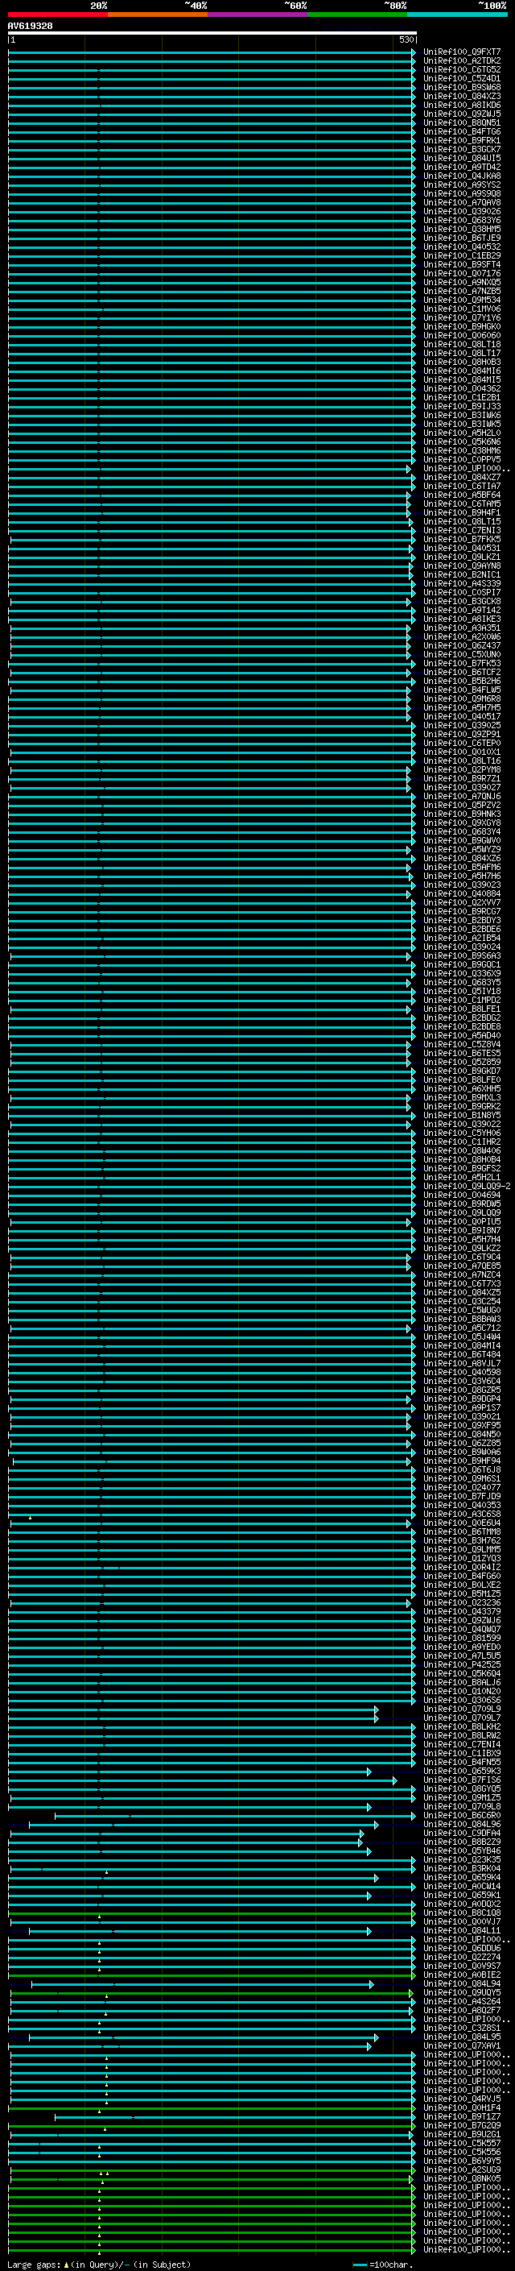
Task: Select label UniRef100_Q8H0B3
Action: pos(462,363)
